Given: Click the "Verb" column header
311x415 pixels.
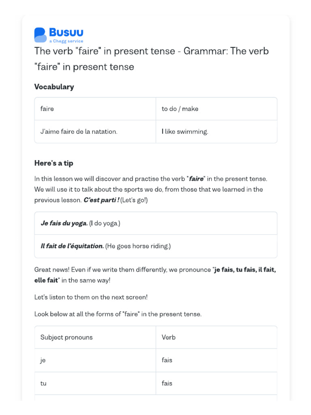Looking at the screenshot, I should coord(168,337).
